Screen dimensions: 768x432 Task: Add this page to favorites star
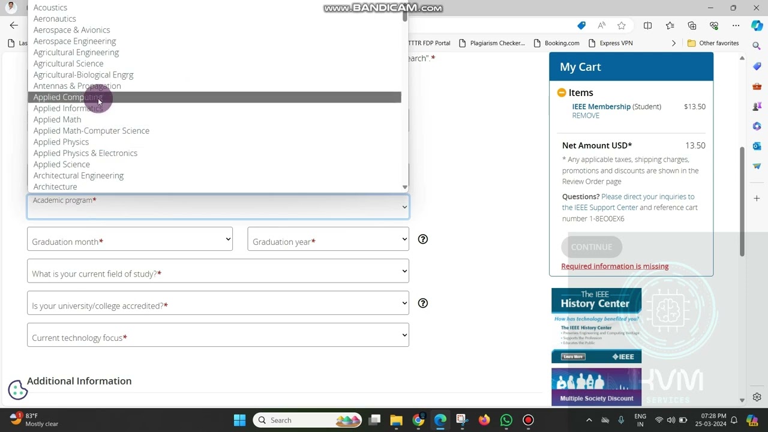[x=622, y=26]
